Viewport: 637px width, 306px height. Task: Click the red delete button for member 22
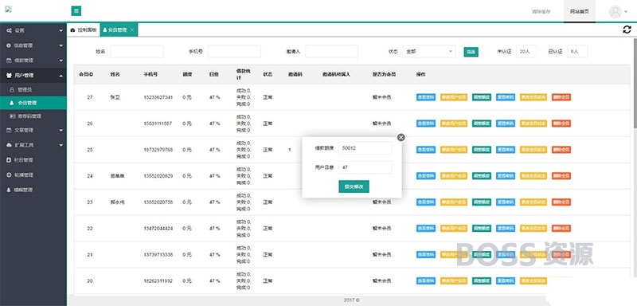(x=561, y=229)
